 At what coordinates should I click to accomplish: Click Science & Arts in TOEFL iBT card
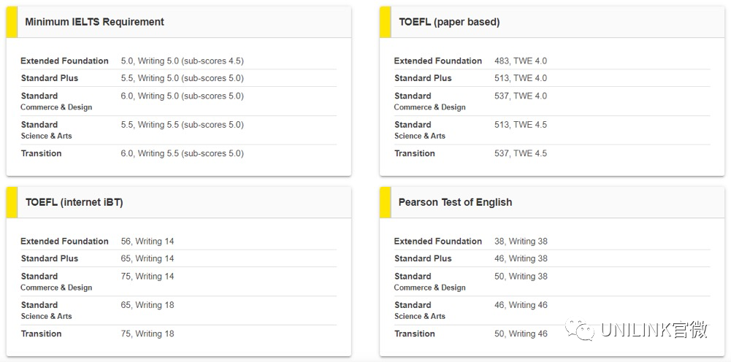46,316
